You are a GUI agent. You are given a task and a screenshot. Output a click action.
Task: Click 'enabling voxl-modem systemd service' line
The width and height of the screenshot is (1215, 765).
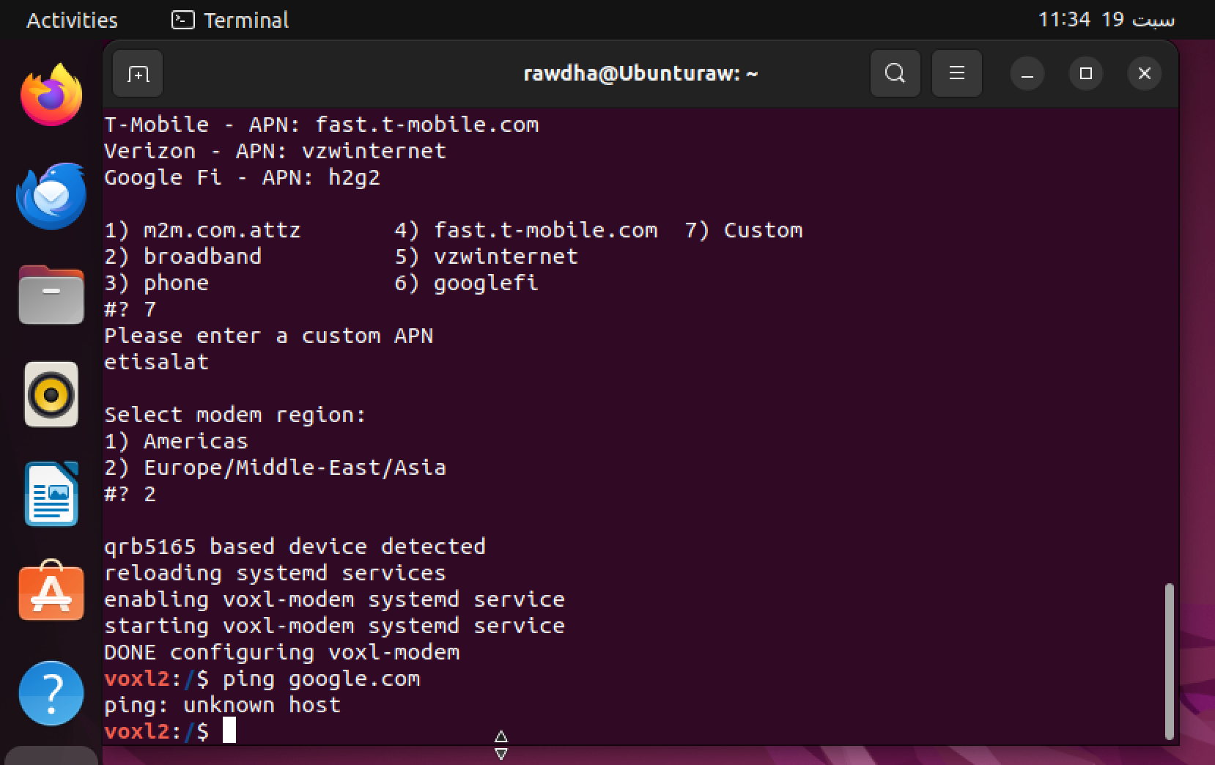pos(334,599)
